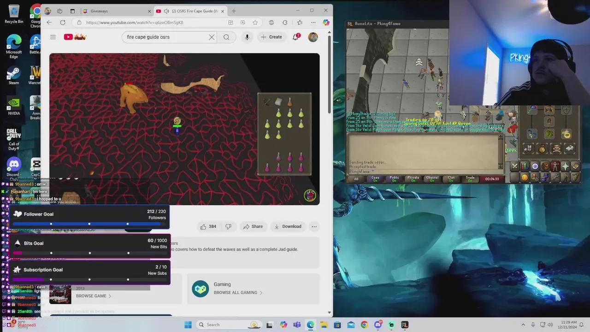Switch to the Giveaways browser tab
The width and height of the screenshot is (590, 332).
[x=117, y=11]
